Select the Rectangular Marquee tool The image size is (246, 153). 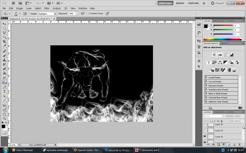tap(5, 29)
